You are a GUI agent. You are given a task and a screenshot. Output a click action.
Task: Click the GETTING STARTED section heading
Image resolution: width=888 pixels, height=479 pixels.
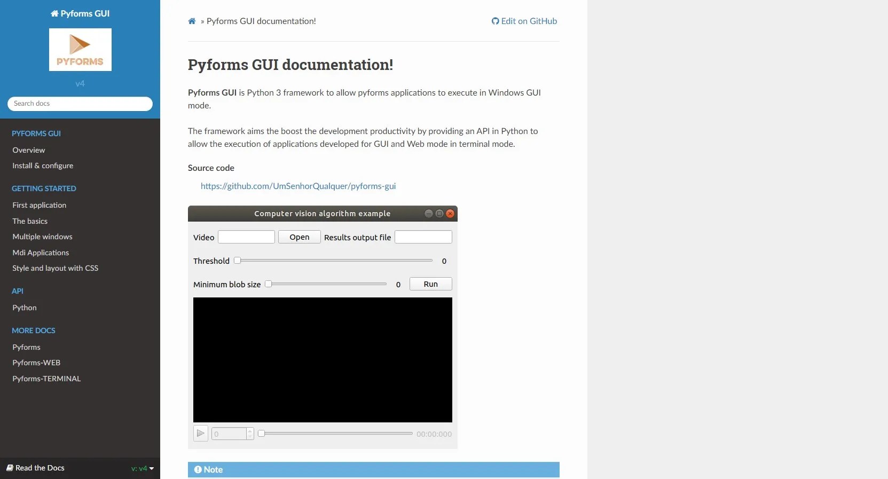tap(44, 189)
